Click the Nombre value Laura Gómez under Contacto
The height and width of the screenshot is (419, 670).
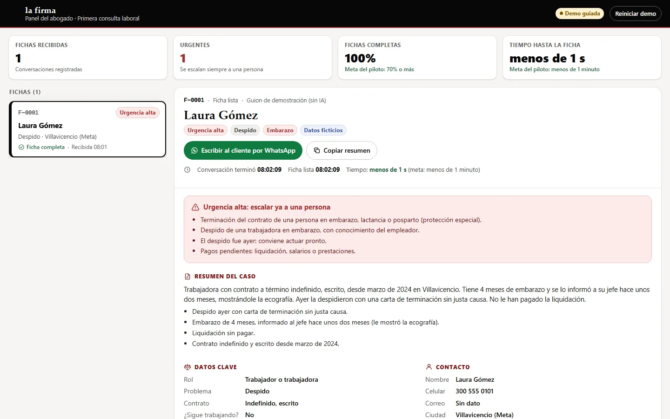[x=475, y=380]
